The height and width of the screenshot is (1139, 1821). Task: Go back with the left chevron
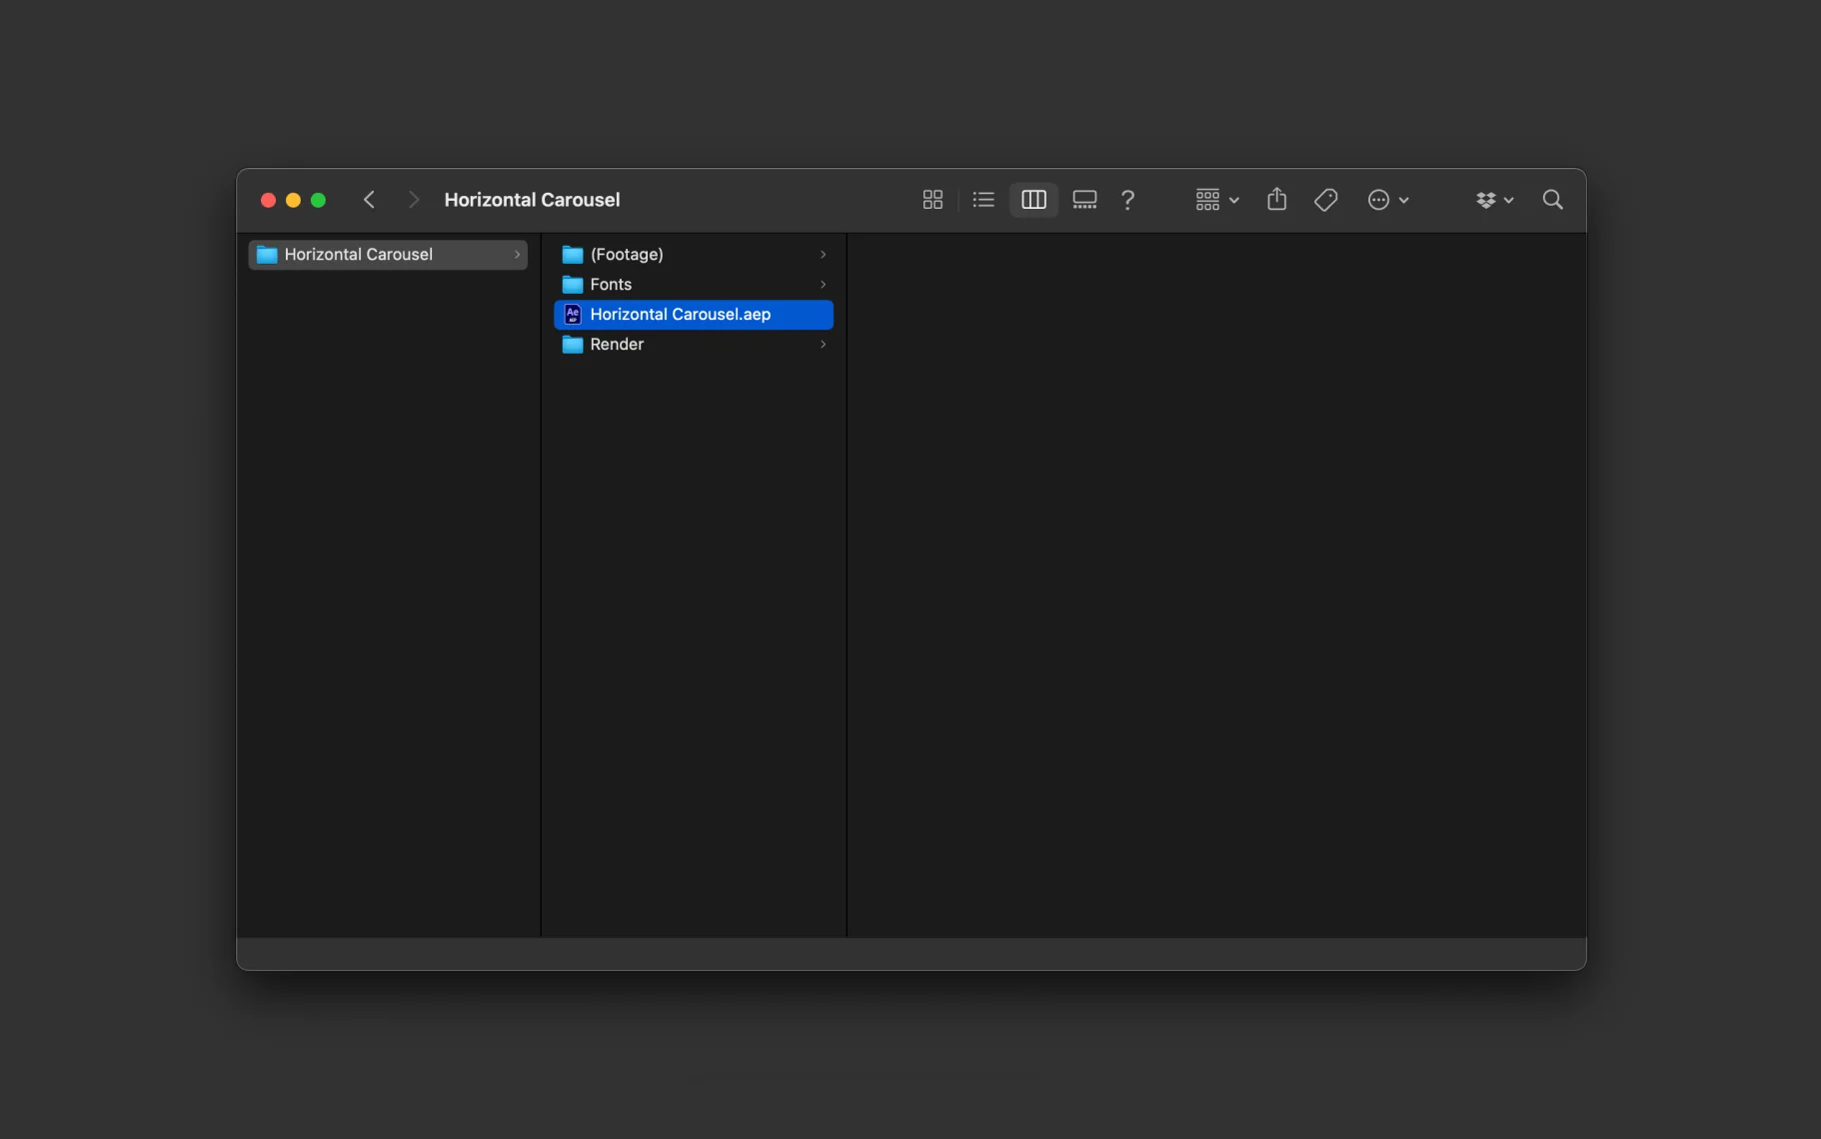(369, 200)
